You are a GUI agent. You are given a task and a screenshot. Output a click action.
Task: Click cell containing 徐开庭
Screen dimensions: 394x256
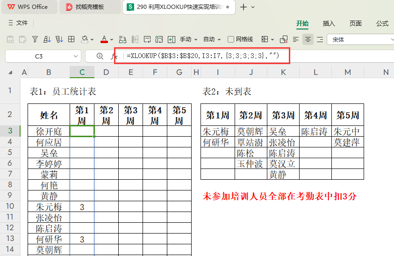(49, 131)
